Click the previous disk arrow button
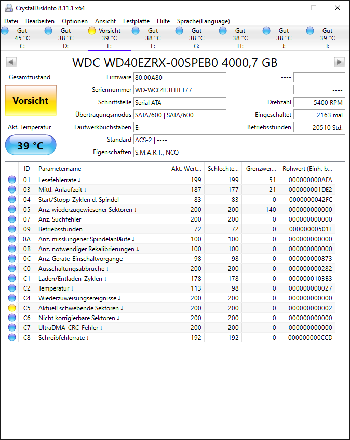 11,62
